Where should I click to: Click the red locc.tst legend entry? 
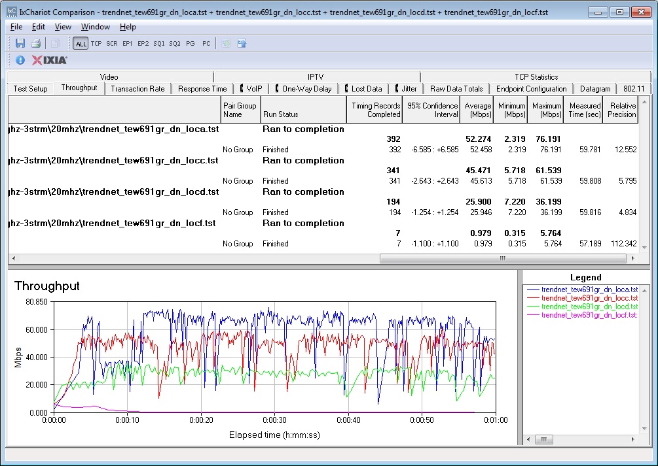click(583, 298)
